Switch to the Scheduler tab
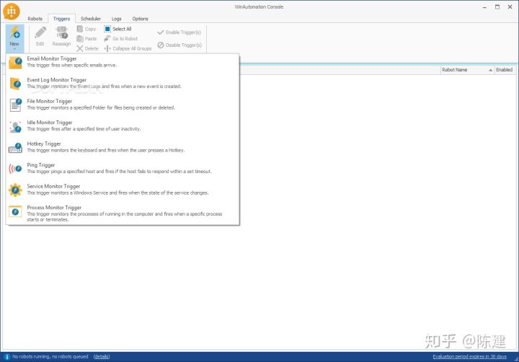The width and height of the screenshot is (519, 362). (91, 19)
